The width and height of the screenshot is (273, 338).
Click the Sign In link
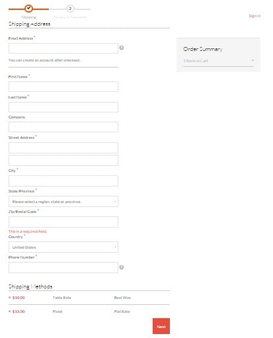click(x=254, y=16)
